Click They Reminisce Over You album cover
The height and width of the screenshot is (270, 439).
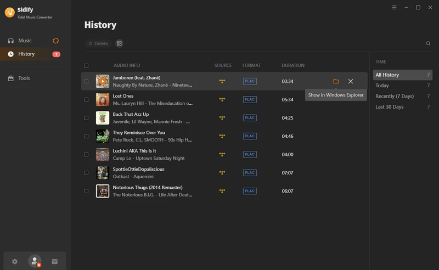[x=103, y=136]
